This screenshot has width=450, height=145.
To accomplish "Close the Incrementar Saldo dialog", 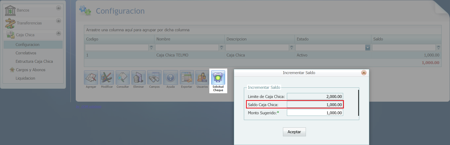I will [x=364, y=73].
